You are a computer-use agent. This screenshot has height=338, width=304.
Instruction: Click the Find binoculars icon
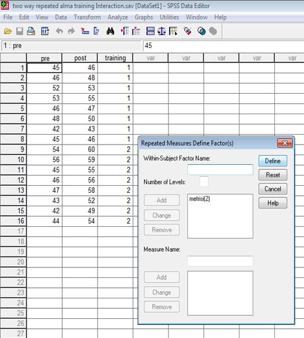110,31
